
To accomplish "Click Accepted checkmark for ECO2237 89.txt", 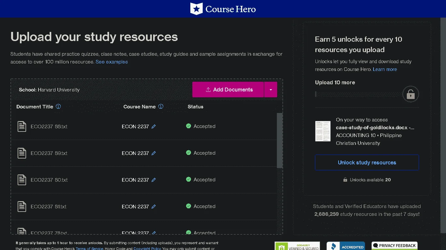I will tap(188, 153).
